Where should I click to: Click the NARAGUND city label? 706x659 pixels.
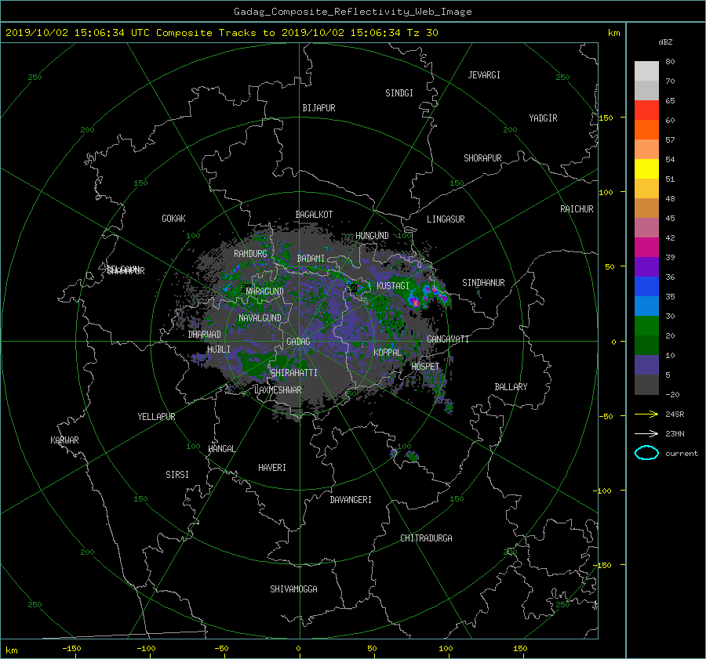click(265, 291)
